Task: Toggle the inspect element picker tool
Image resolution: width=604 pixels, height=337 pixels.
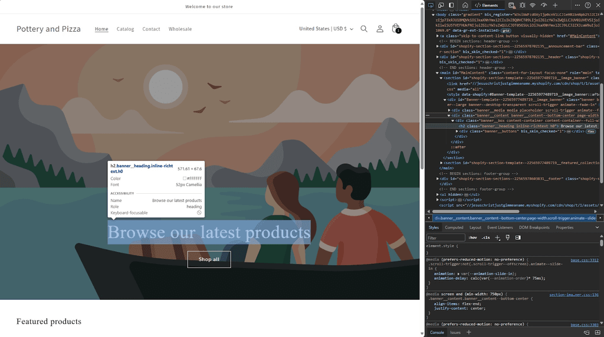Action: [431, 5]
